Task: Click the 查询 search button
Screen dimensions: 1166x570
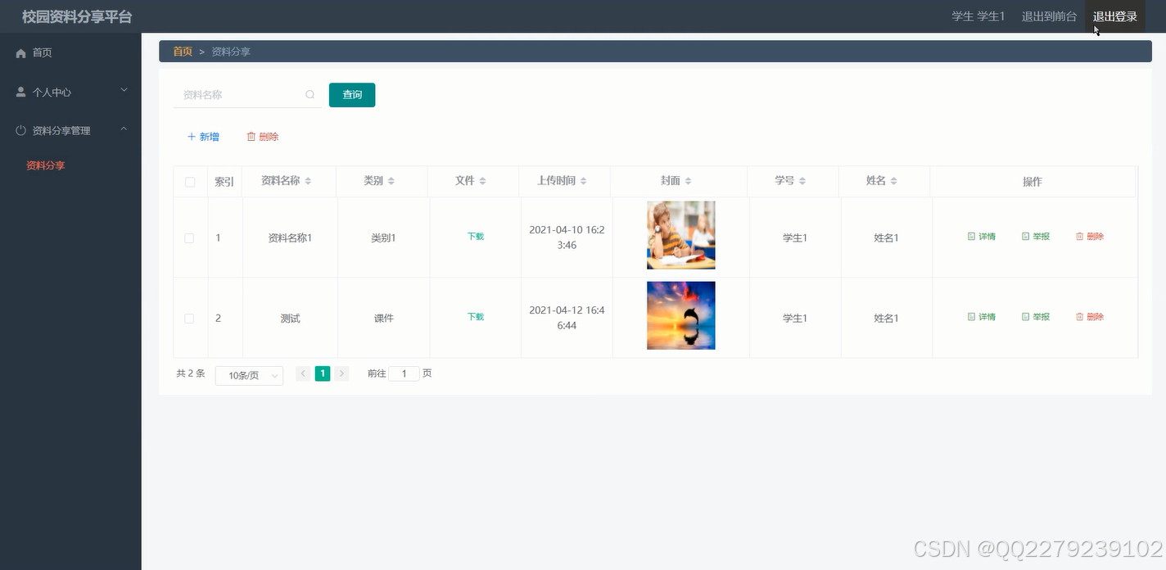Action: [351, 94]
